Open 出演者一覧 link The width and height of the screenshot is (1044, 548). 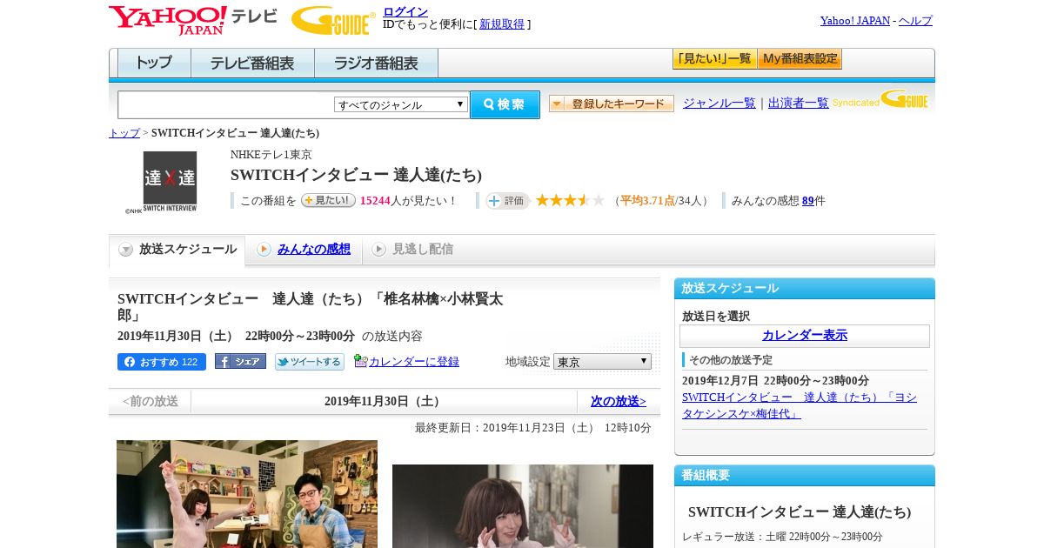click(x=799, y=103)
